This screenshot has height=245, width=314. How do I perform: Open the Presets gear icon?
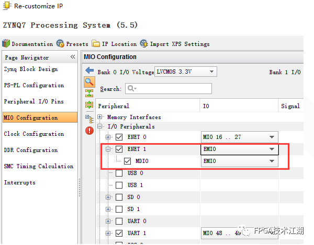[x=60, y=43]
